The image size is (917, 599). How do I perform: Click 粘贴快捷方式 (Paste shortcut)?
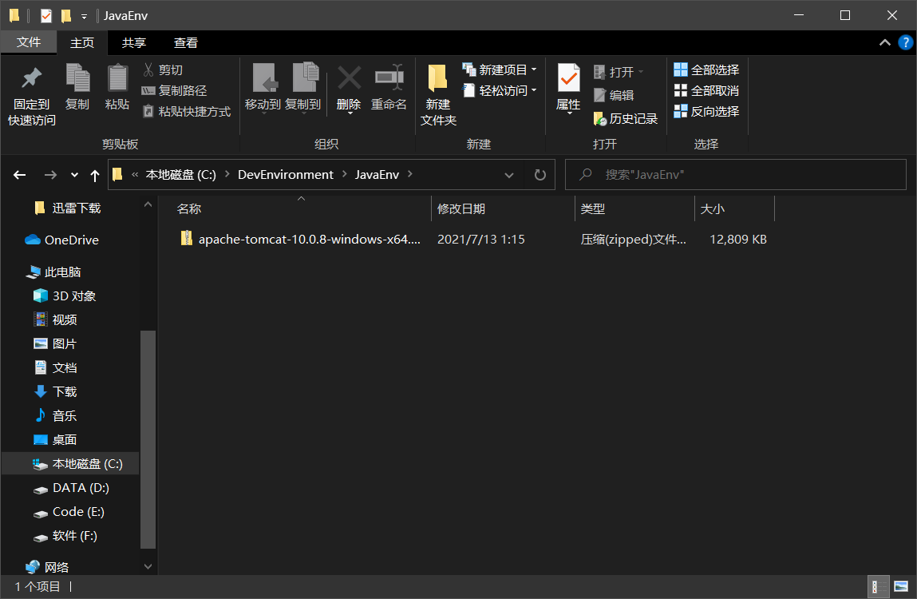pos(187,111)
